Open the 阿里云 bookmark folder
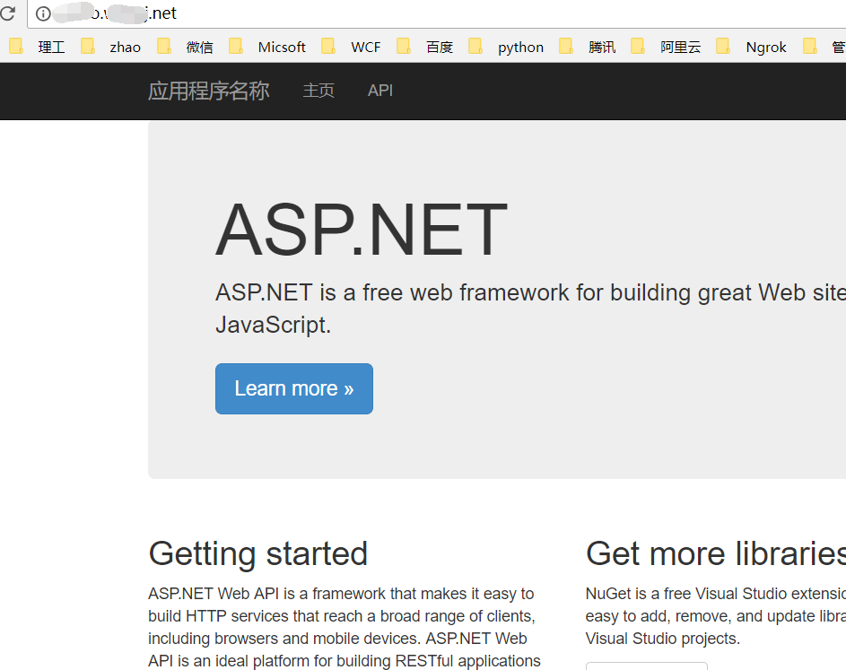Viewport: 846px width, 670px height. (666, 47)
